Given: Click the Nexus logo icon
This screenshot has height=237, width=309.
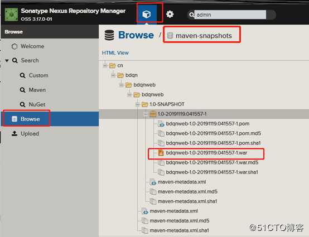Looking at the screenshot, I should [x=11, y=14].
